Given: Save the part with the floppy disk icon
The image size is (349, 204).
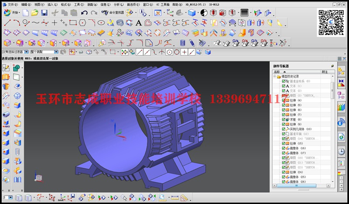Looking at the screenshot, I should pyautogui.click(x=44, y=13).
